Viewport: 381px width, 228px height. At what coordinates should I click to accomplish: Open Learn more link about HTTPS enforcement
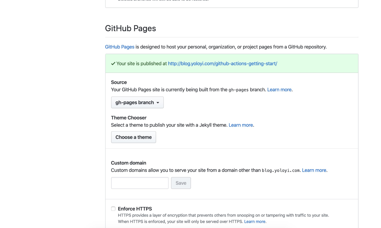click(255, 222)
